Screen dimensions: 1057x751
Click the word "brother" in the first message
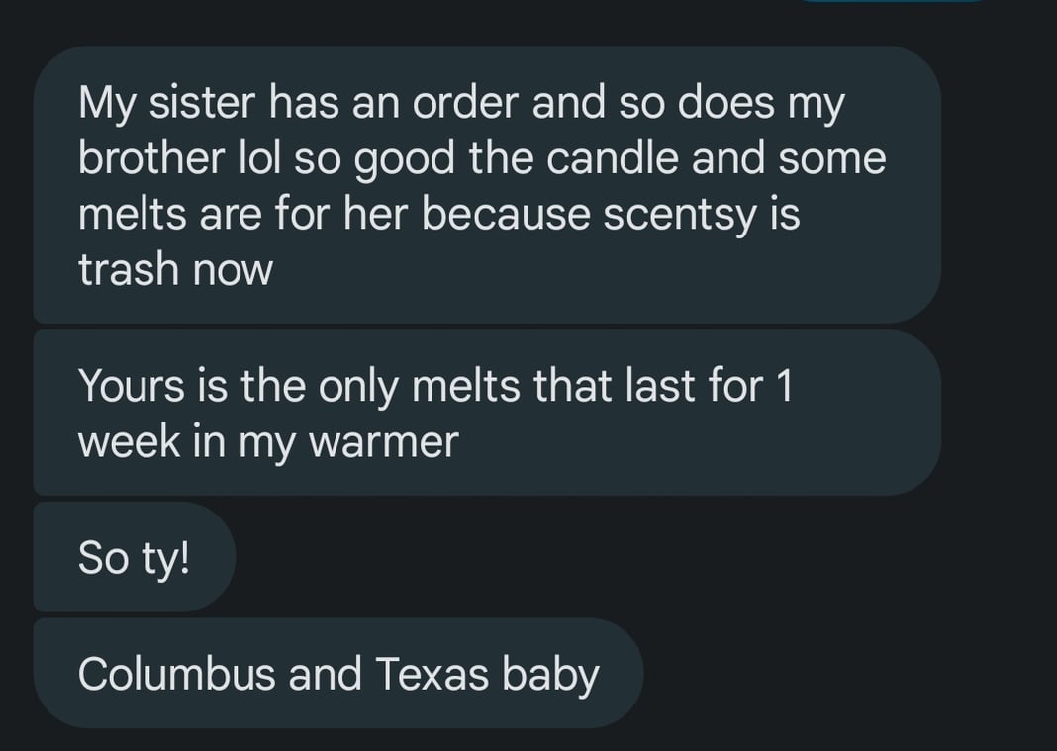151,157
